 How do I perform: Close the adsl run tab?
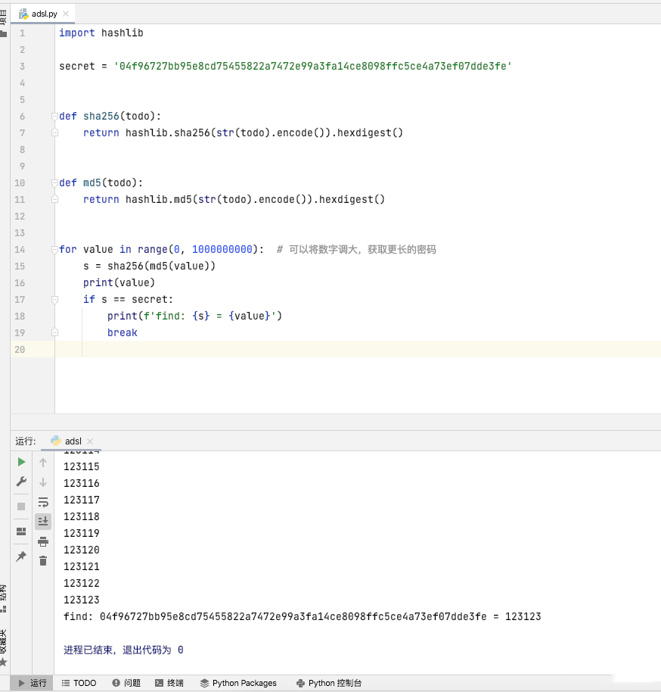(90, 441)
